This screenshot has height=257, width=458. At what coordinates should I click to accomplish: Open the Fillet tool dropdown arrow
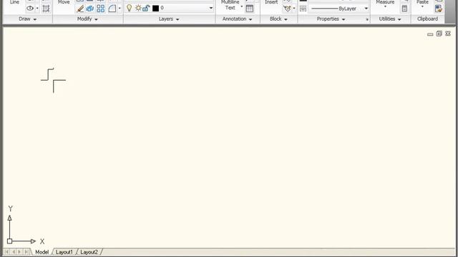click(120, 9)
